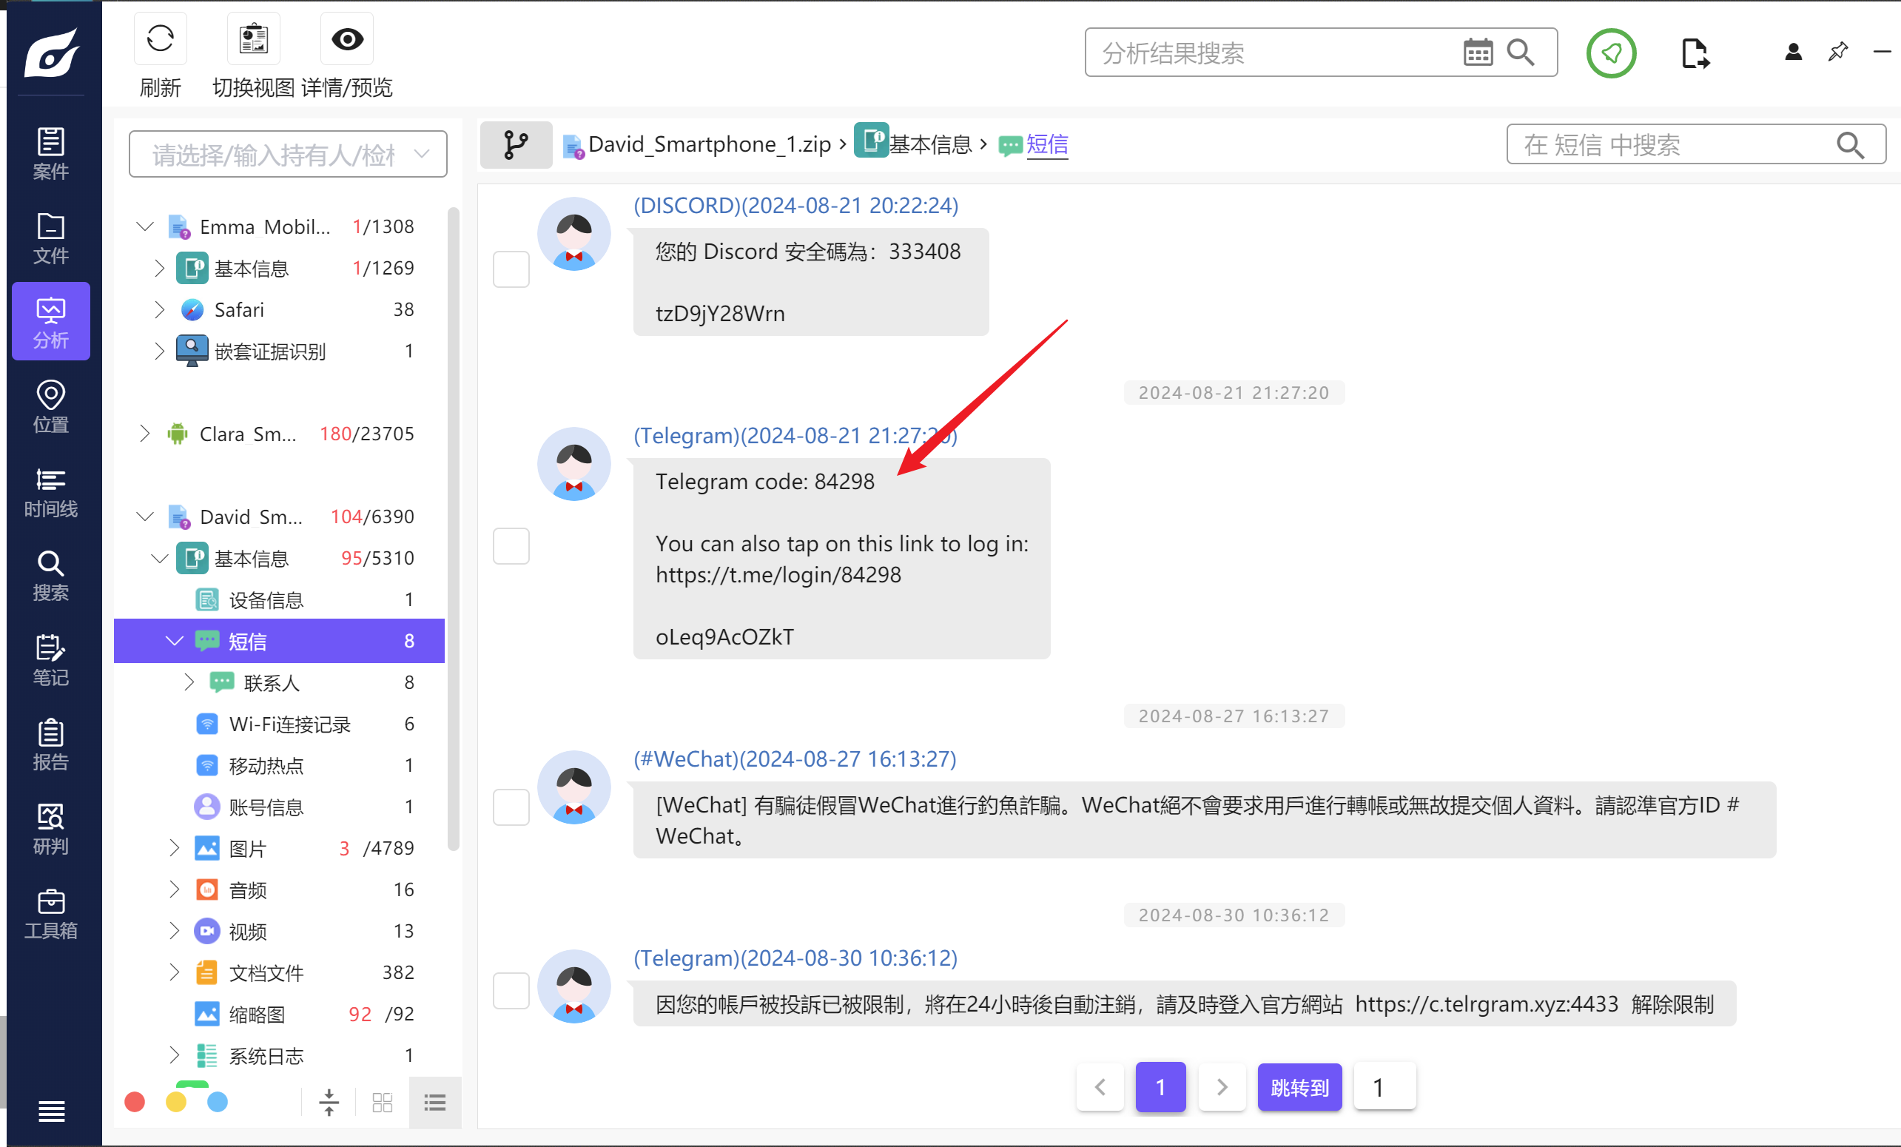Click the 短信 breadcrumb link
Screen dimensions: 1901x1147
tap(1047, 144)
